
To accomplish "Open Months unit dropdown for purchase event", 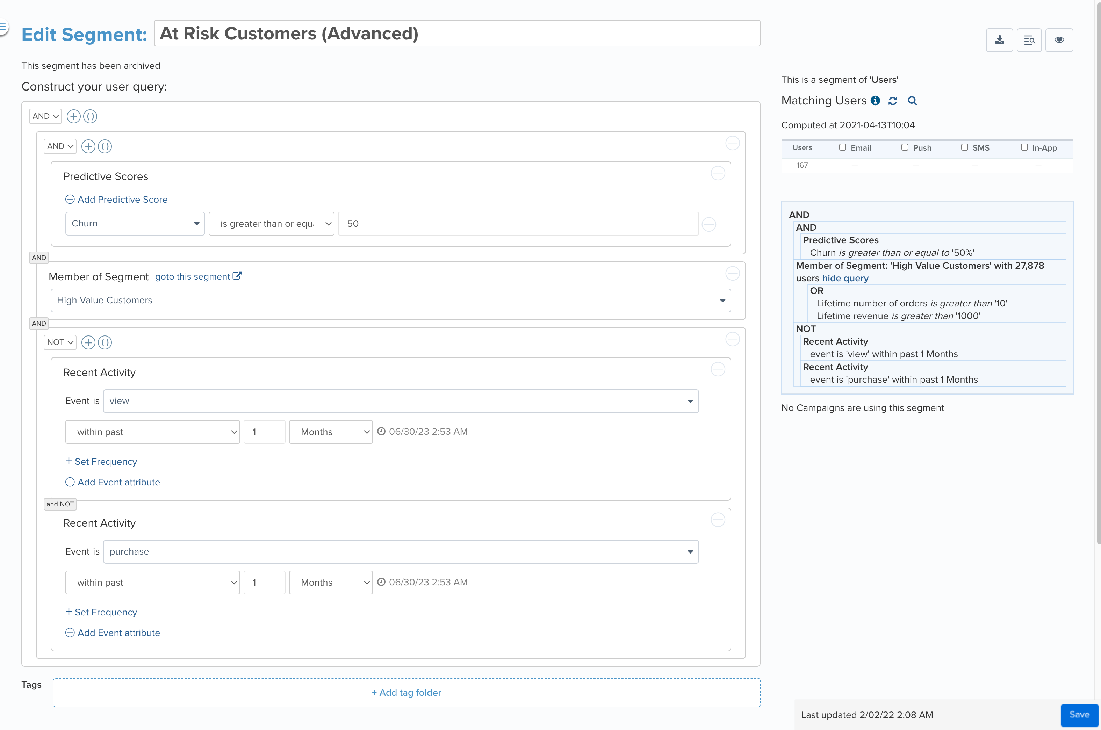I will point(331,583).
